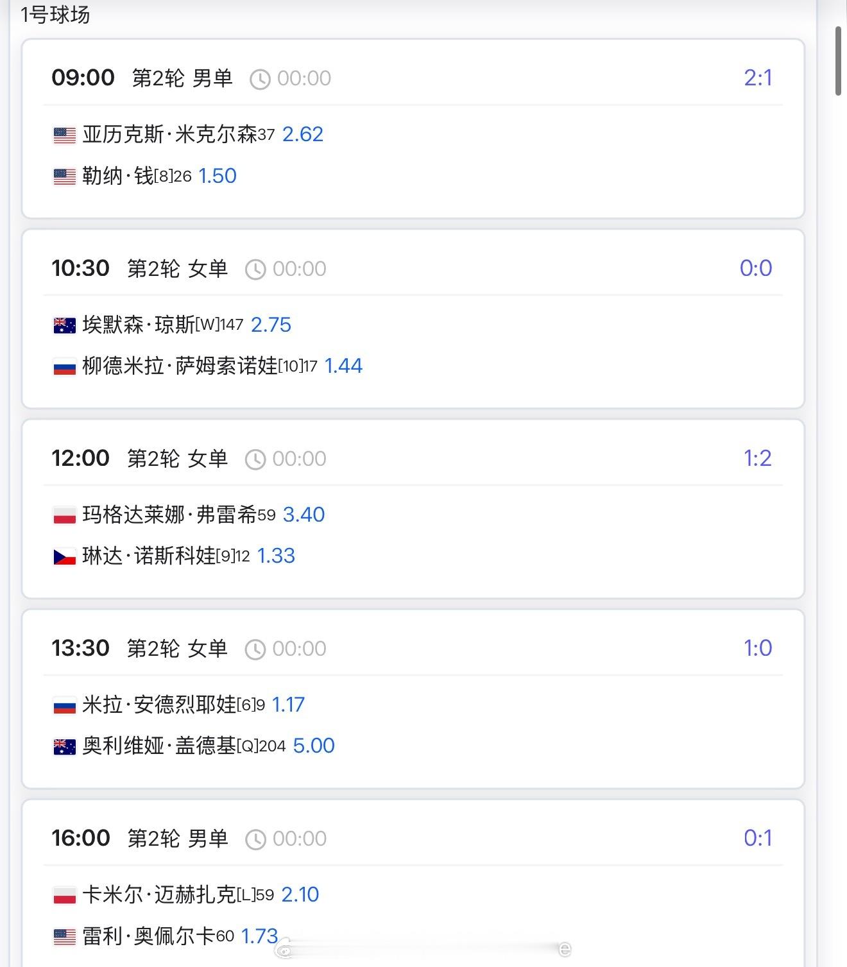The height and width of the screenshot is (967, 847).
Task: Select odds 2.62 for 亚历克斯·米克尔森
Action: [303, 134]
